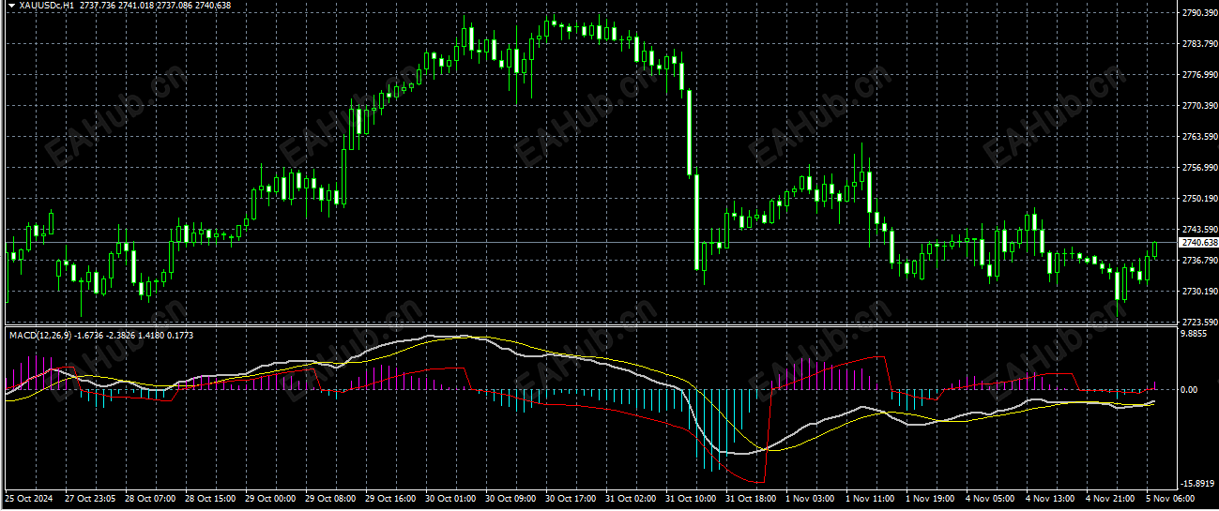Click the MACD(12,26,9) indicator label
Screen dimensions: 1219x511
pos(39,334)
